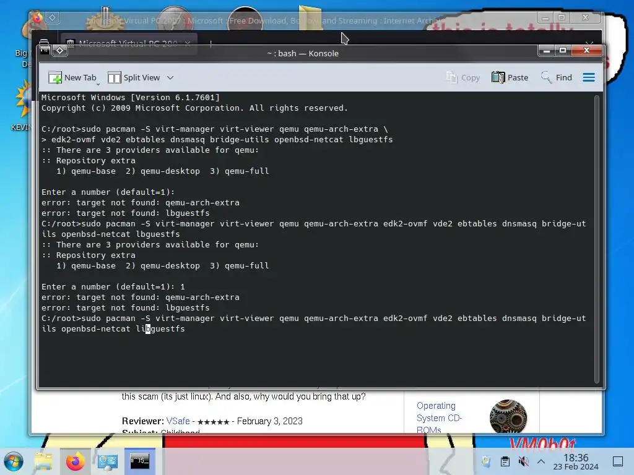634x475 pixels.
Task: Open system settings taskbar icon
Action: click(x=108, y=461)
